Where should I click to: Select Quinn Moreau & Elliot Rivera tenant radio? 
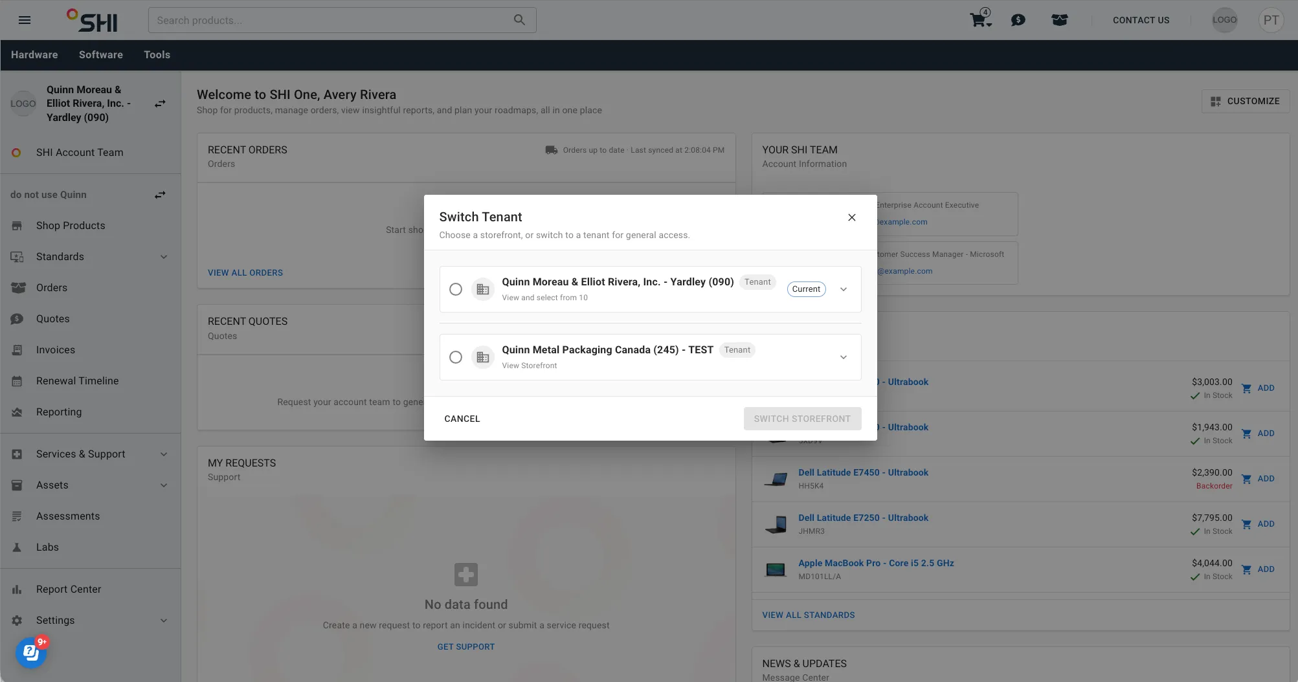coord(456,289)
